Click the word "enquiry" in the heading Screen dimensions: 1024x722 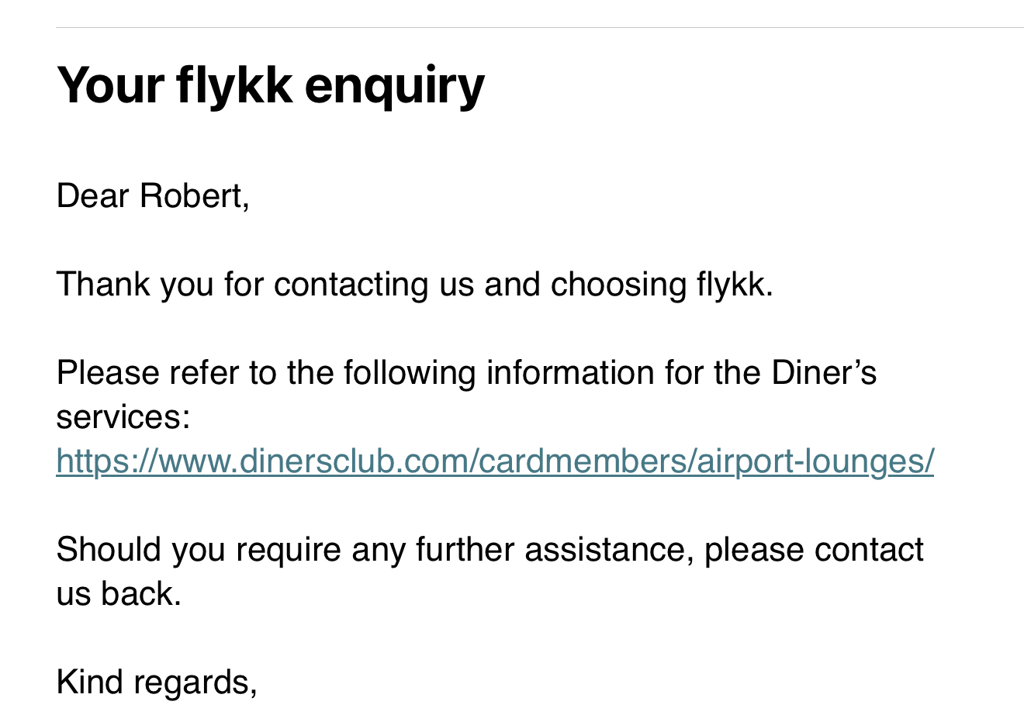click(395, 86)
